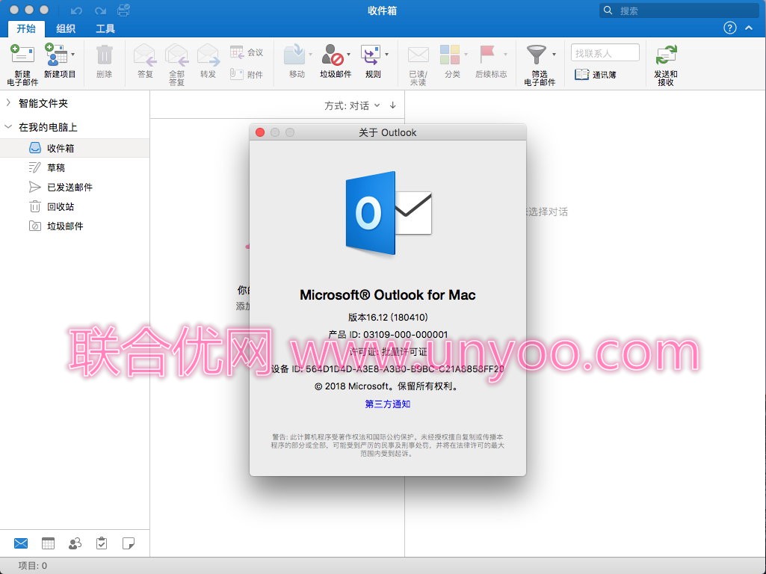Click the Find a Contact (找联系人) field
This screenshot has height=574, width=766.
coord(605,53)
